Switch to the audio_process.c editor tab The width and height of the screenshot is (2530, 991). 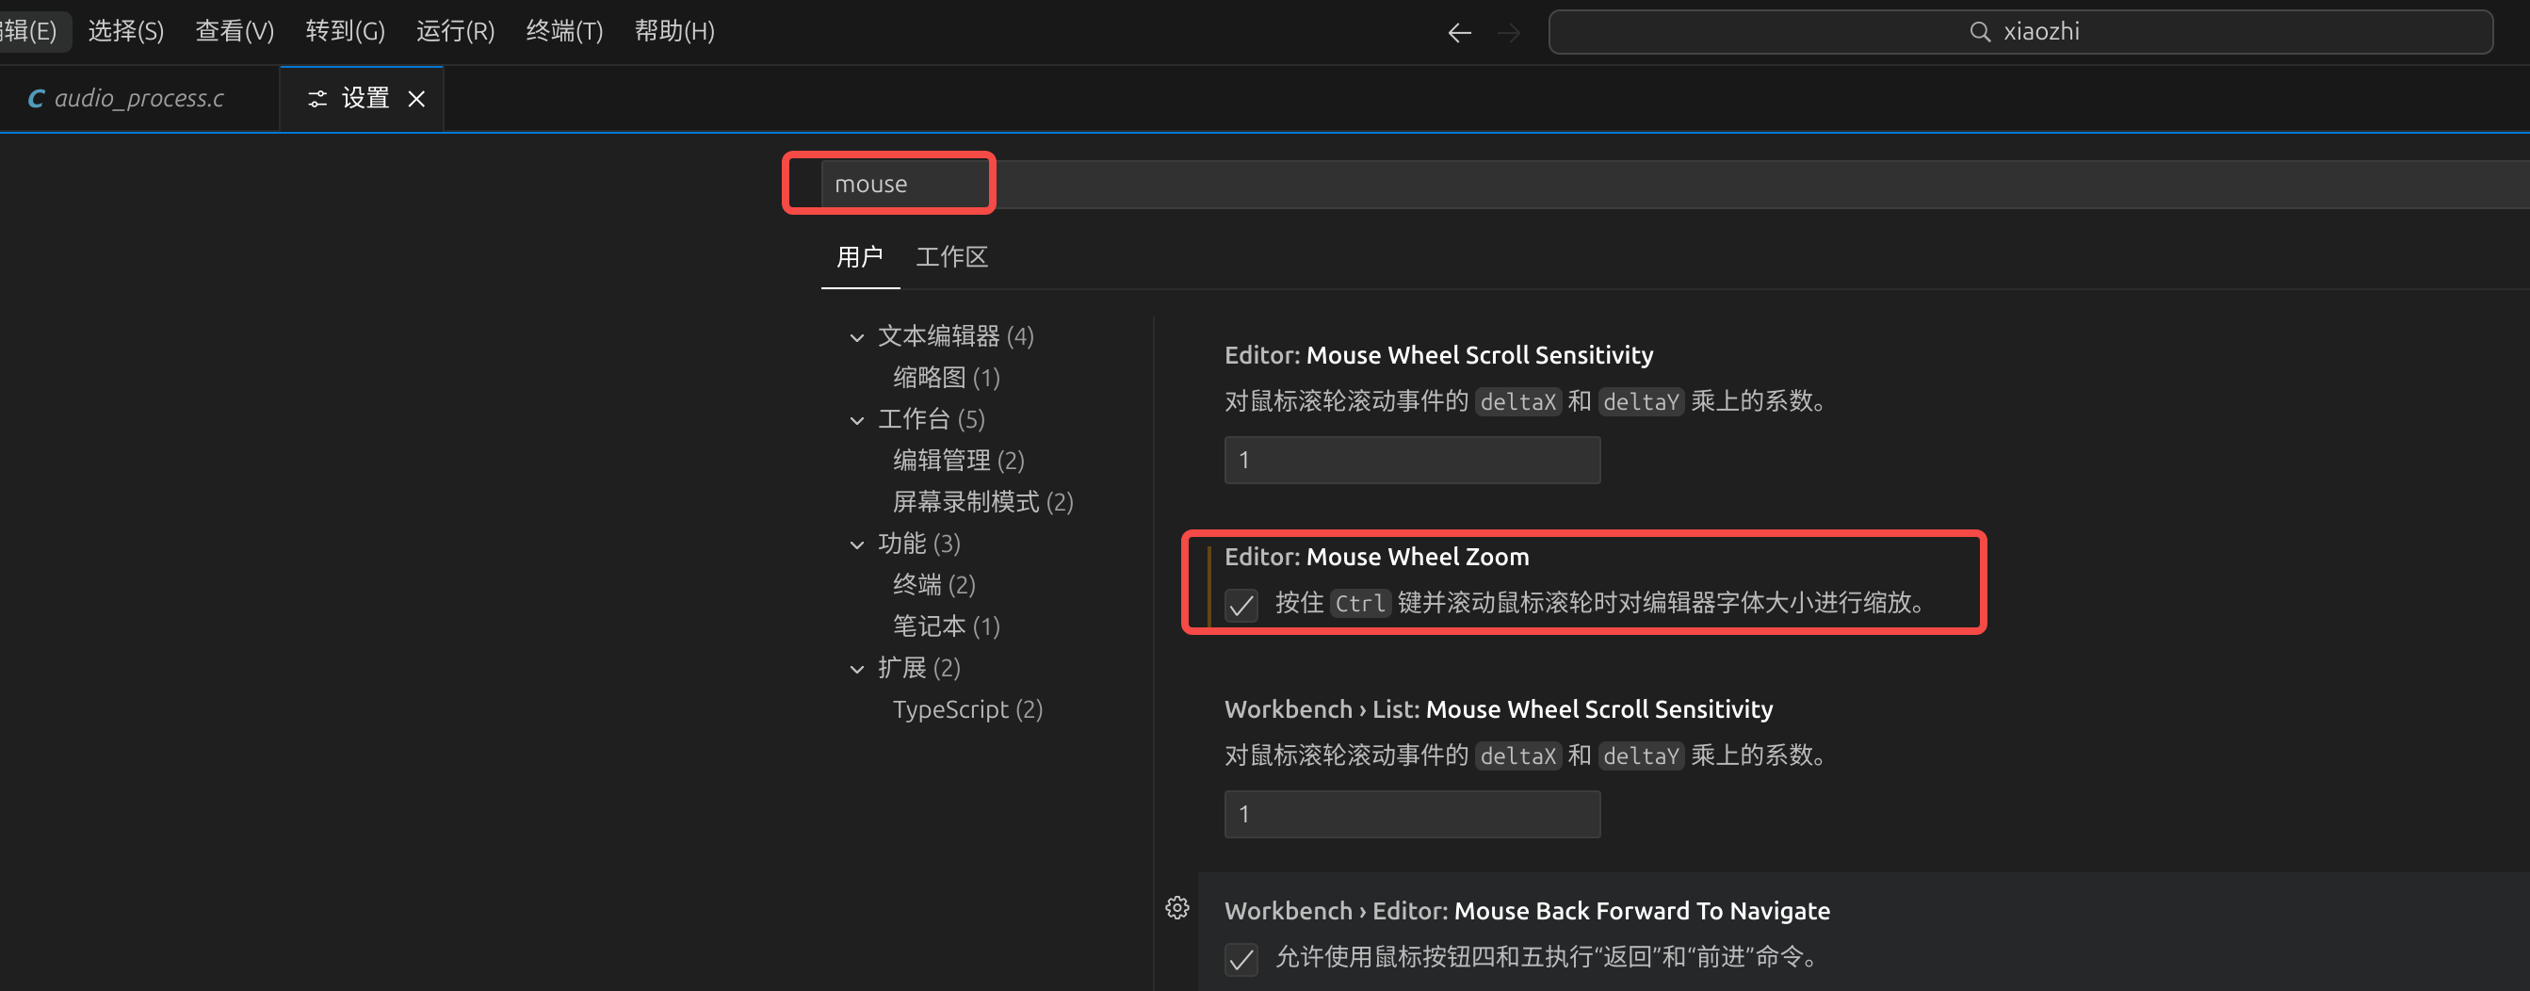pos(140,97)
